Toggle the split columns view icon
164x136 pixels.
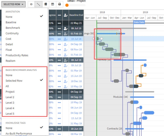click(x=52, y=4)
